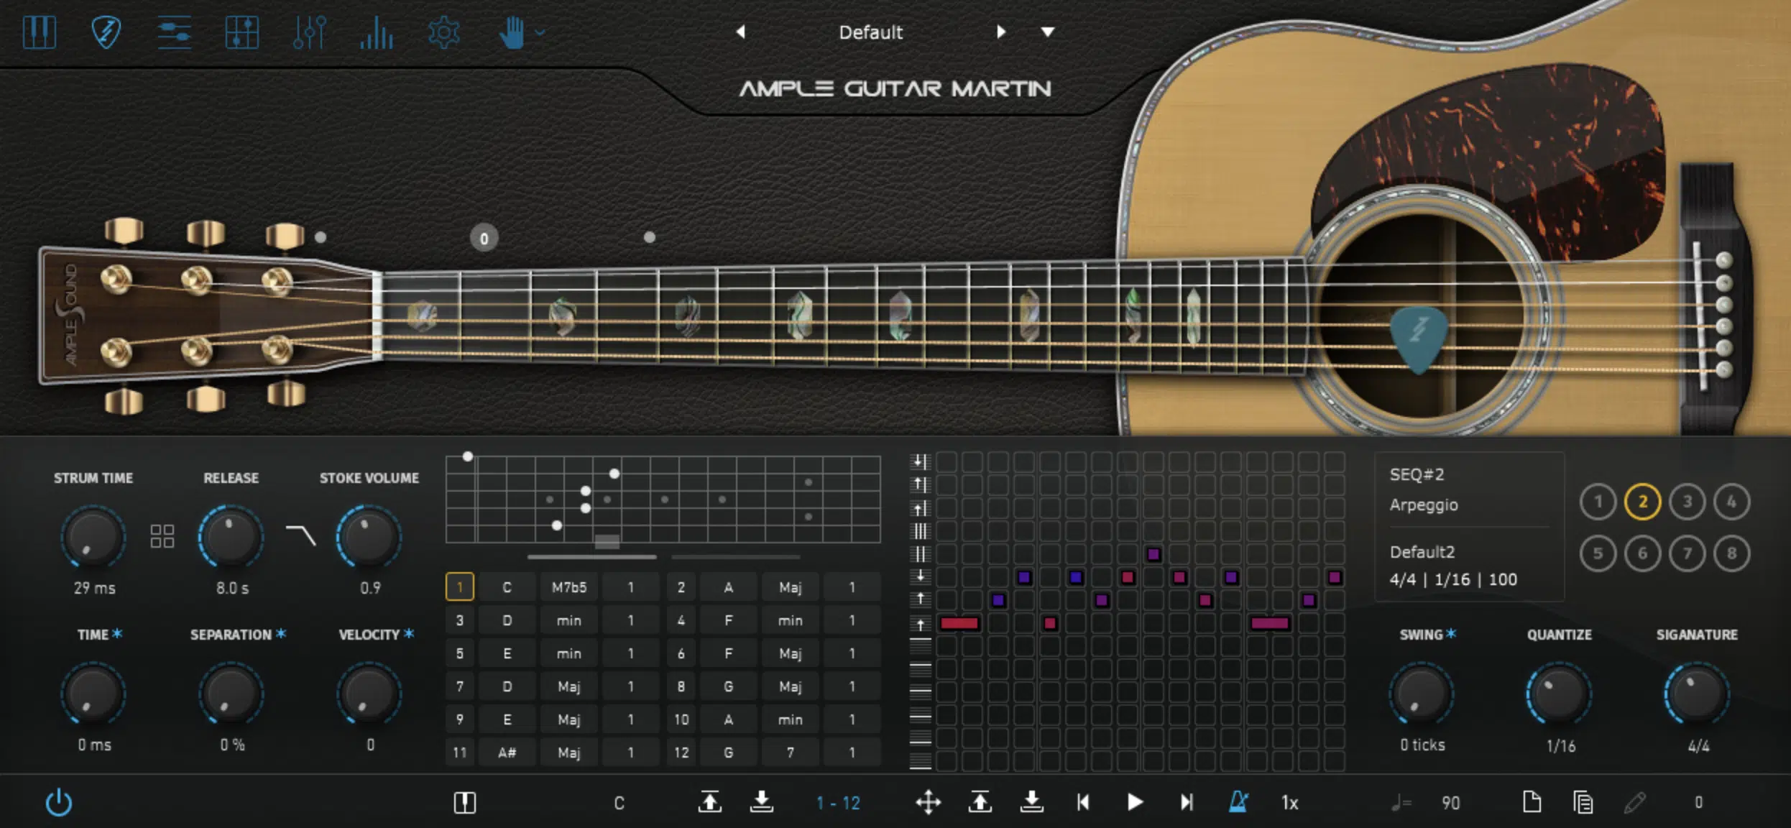Export chords with upload icon before 1 - 12
Screen dimensions: 1791x828
[710, 801]
